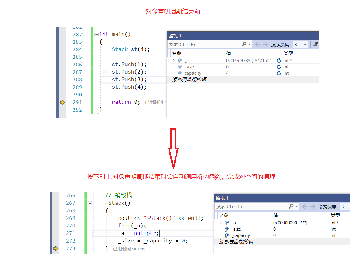
Task: Click the variable icon of _a with value 0x00ed9338
Action: [x=179, y=61]
